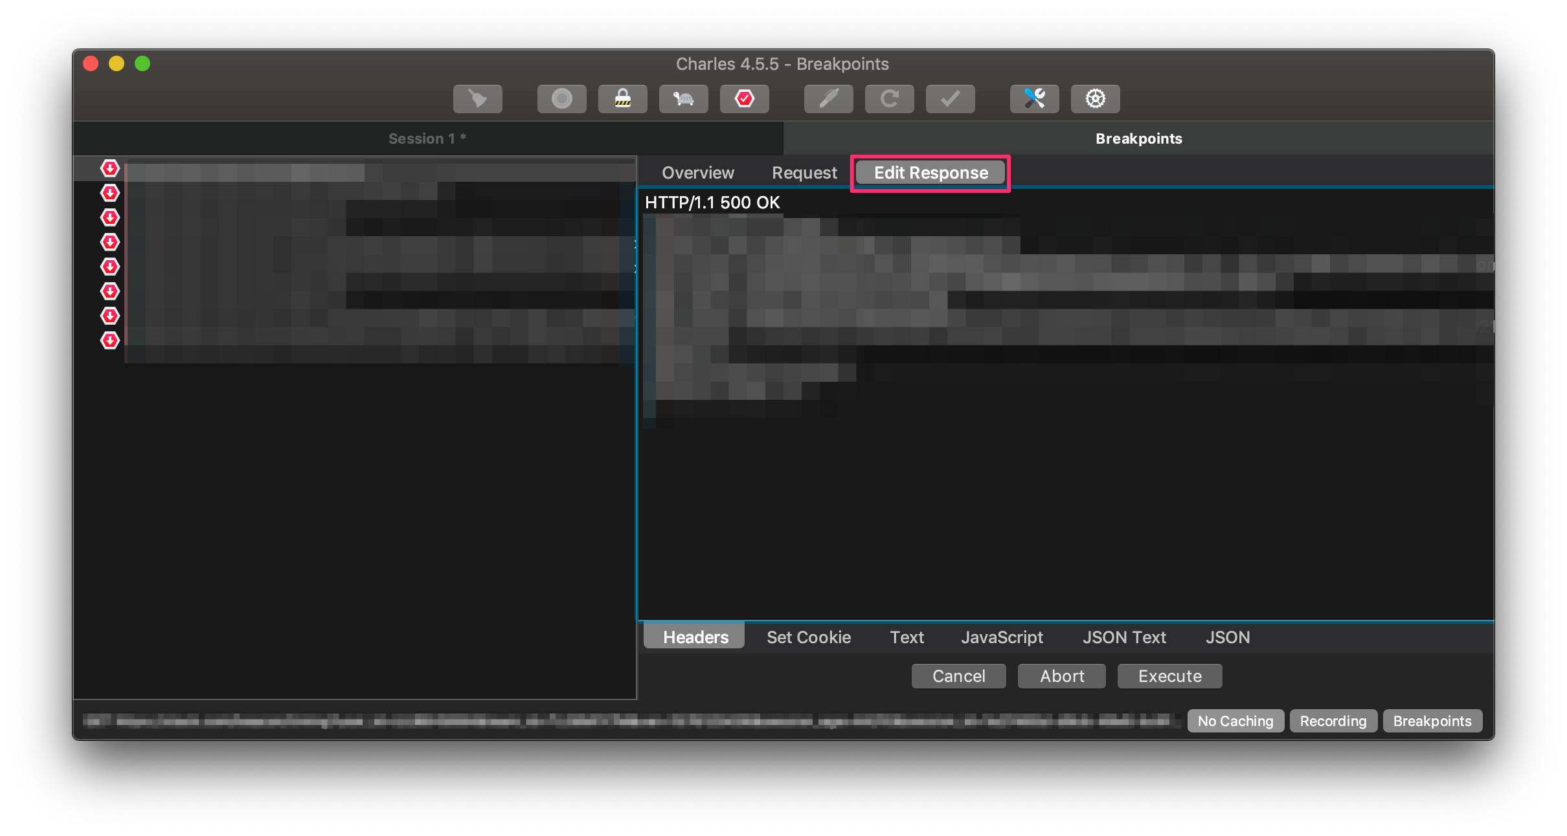
Task: Toggle the turtle Throttling toolbar icon
Action: coord(683,99)
